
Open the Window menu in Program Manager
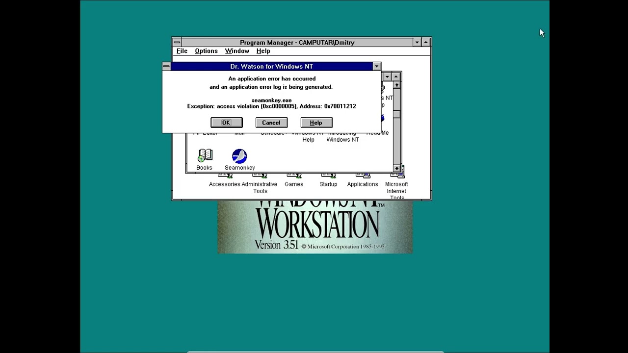[x=237, y=51]
